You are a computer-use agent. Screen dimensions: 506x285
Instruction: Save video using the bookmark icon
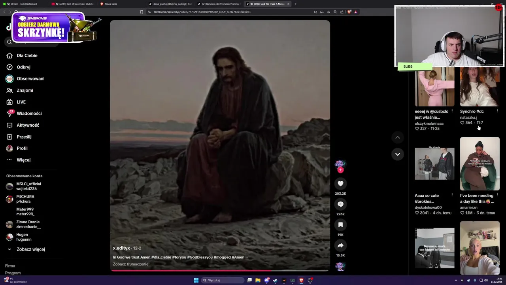pos(340,225)
